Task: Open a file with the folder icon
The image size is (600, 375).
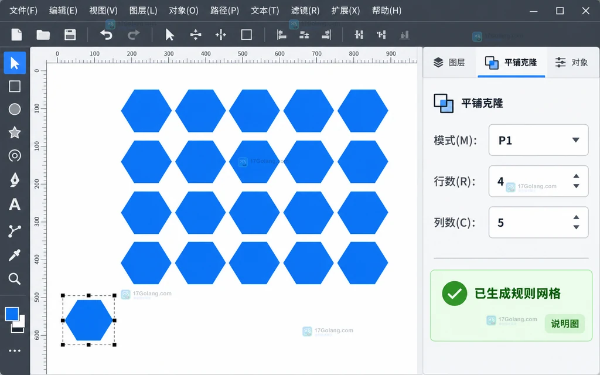Action: (43, 35)
